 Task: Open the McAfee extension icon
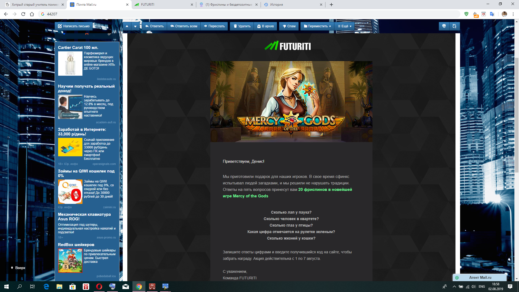click(484, 14)
